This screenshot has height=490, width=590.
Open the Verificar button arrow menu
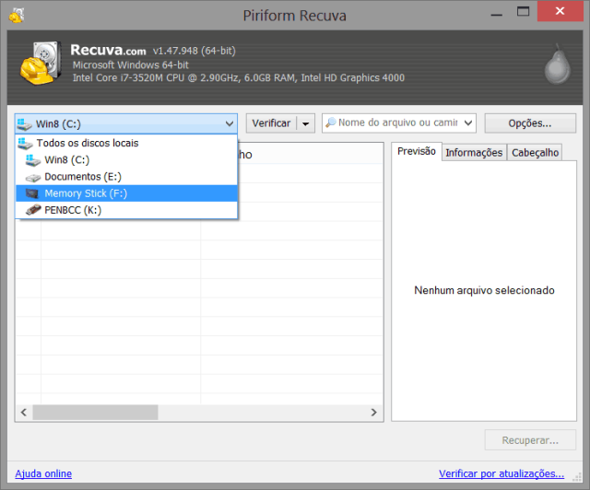point(305,122)
